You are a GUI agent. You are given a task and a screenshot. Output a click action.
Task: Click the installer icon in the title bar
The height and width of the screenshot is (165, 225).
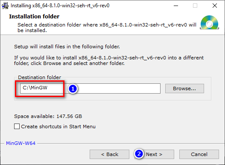(5, 6)
